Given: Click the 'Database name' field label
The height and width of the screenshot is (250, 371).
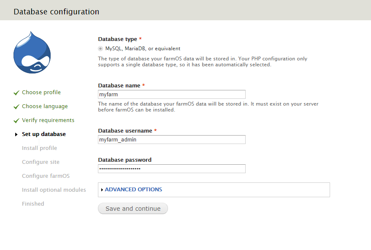Looking at the screenshot, I should 119,86.
